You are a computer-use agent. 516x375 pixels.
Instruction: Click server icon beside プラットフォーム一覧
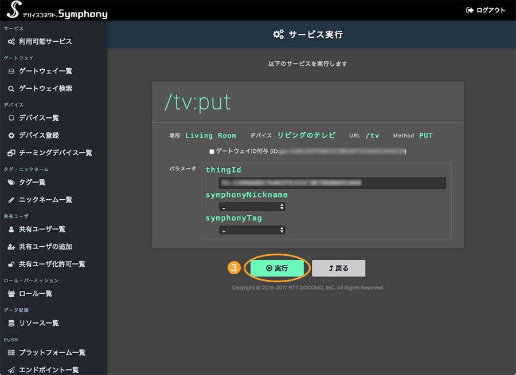click(11, 353)
